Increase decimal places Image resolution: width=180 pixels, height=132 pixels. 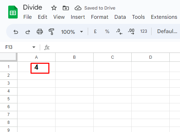tap(131, 31)
